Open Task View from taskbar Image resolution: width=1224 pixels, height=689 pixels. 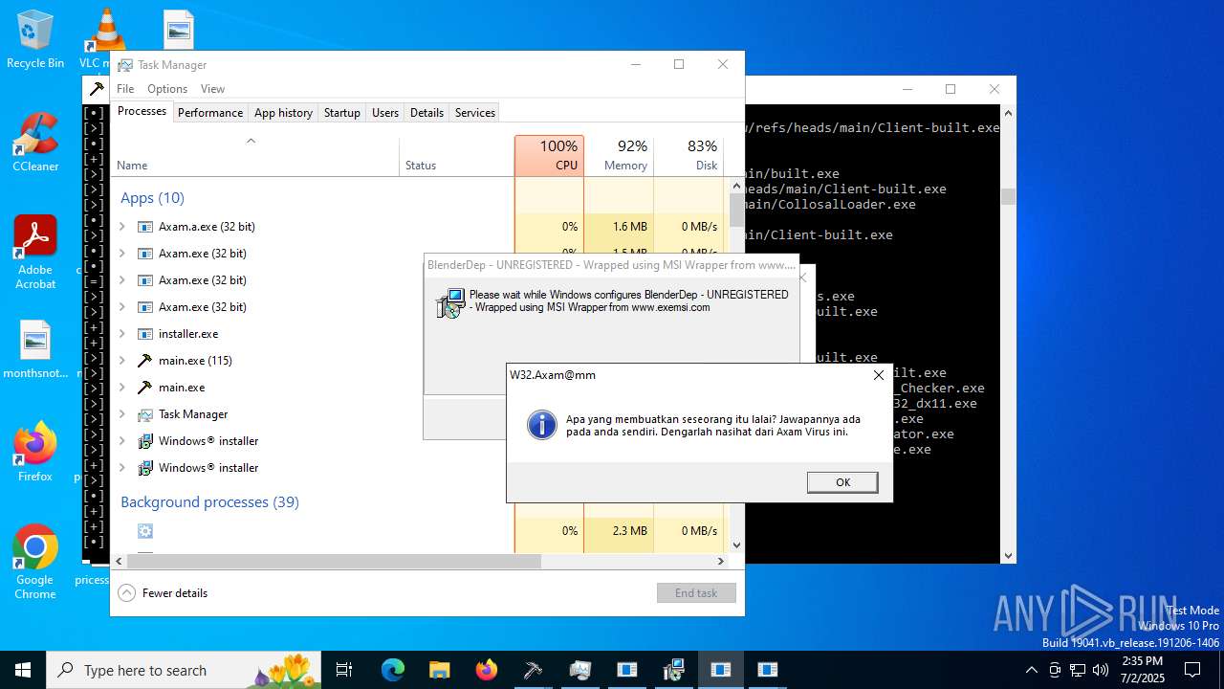click(344, 670)
